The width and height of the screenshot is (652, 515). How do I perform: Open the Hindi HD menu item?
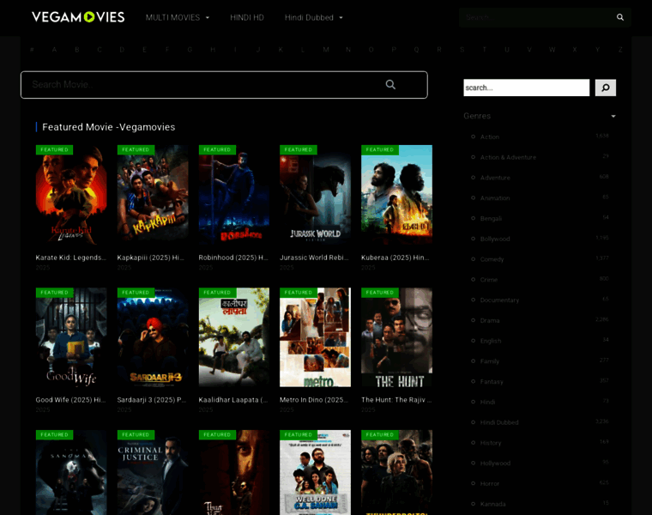(247, 17)
